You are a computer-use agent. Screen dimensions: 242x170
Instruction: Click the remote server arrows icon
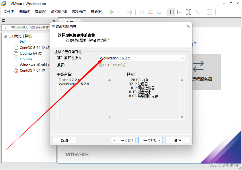[x=198, y=66]
